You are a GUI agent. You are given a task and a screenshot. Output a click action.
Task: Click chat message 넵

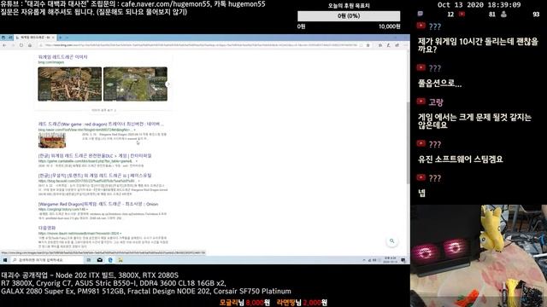coord(421,194)
